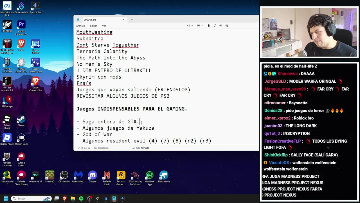Select Epson Photo+ desktop icon
360x203 pixels.
coord(35,47)
